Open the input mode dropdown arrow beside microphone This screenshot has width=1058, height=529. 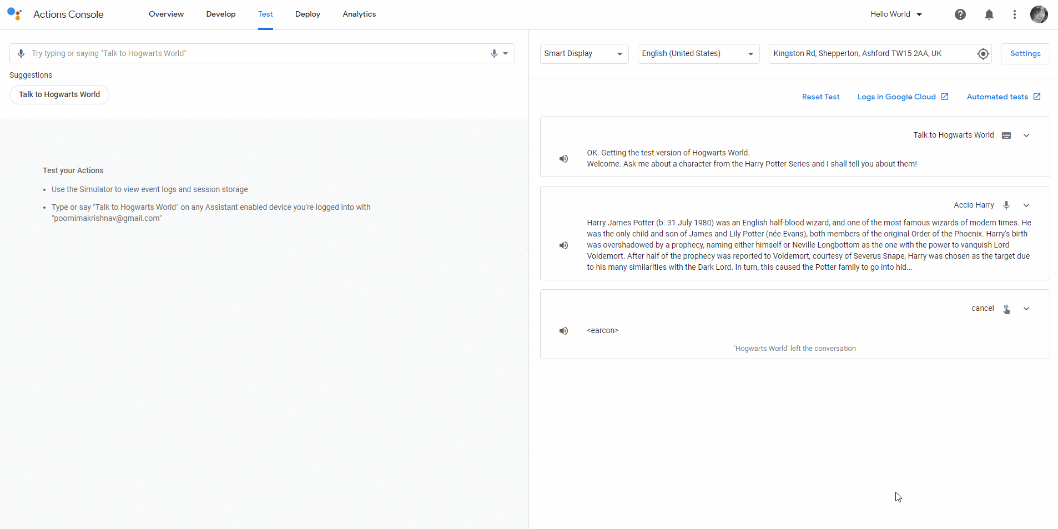[x=506, y=53]
